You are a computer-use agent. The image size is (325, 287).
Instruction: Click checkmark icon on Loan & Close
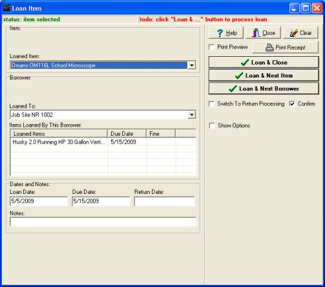pyautogui.click(x=245, y=63)
